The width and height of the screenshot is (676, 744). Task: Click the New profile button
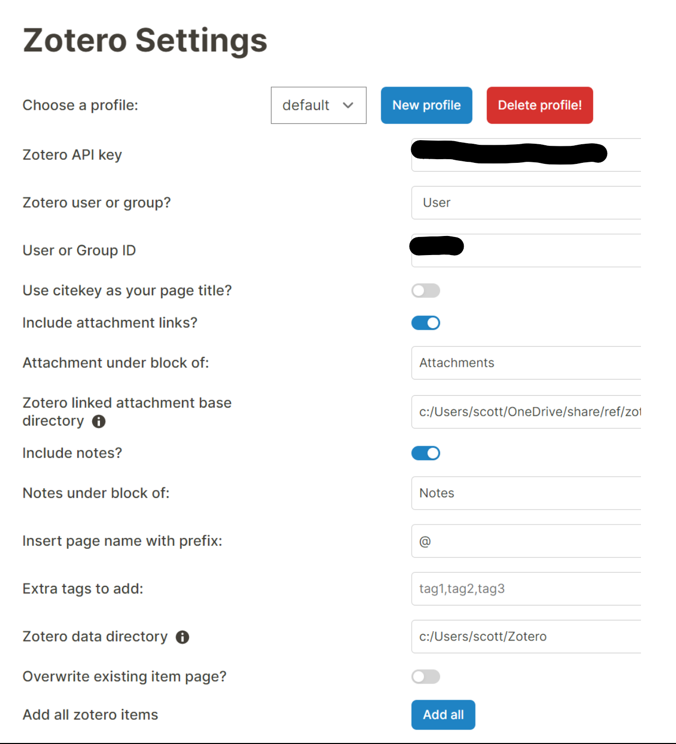(x=426, y=105)
